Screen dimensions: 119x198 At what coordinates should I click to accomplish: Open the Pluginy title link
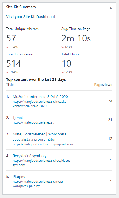pyautogui.click(x=19, y=177)
